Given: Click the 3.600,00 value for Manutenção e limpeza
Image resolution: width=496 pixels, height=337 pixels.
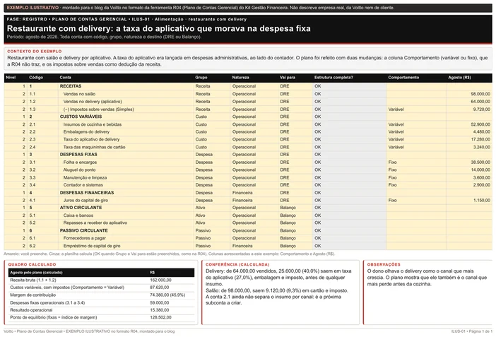Looking at the screenshot, I should pos(482,178).
